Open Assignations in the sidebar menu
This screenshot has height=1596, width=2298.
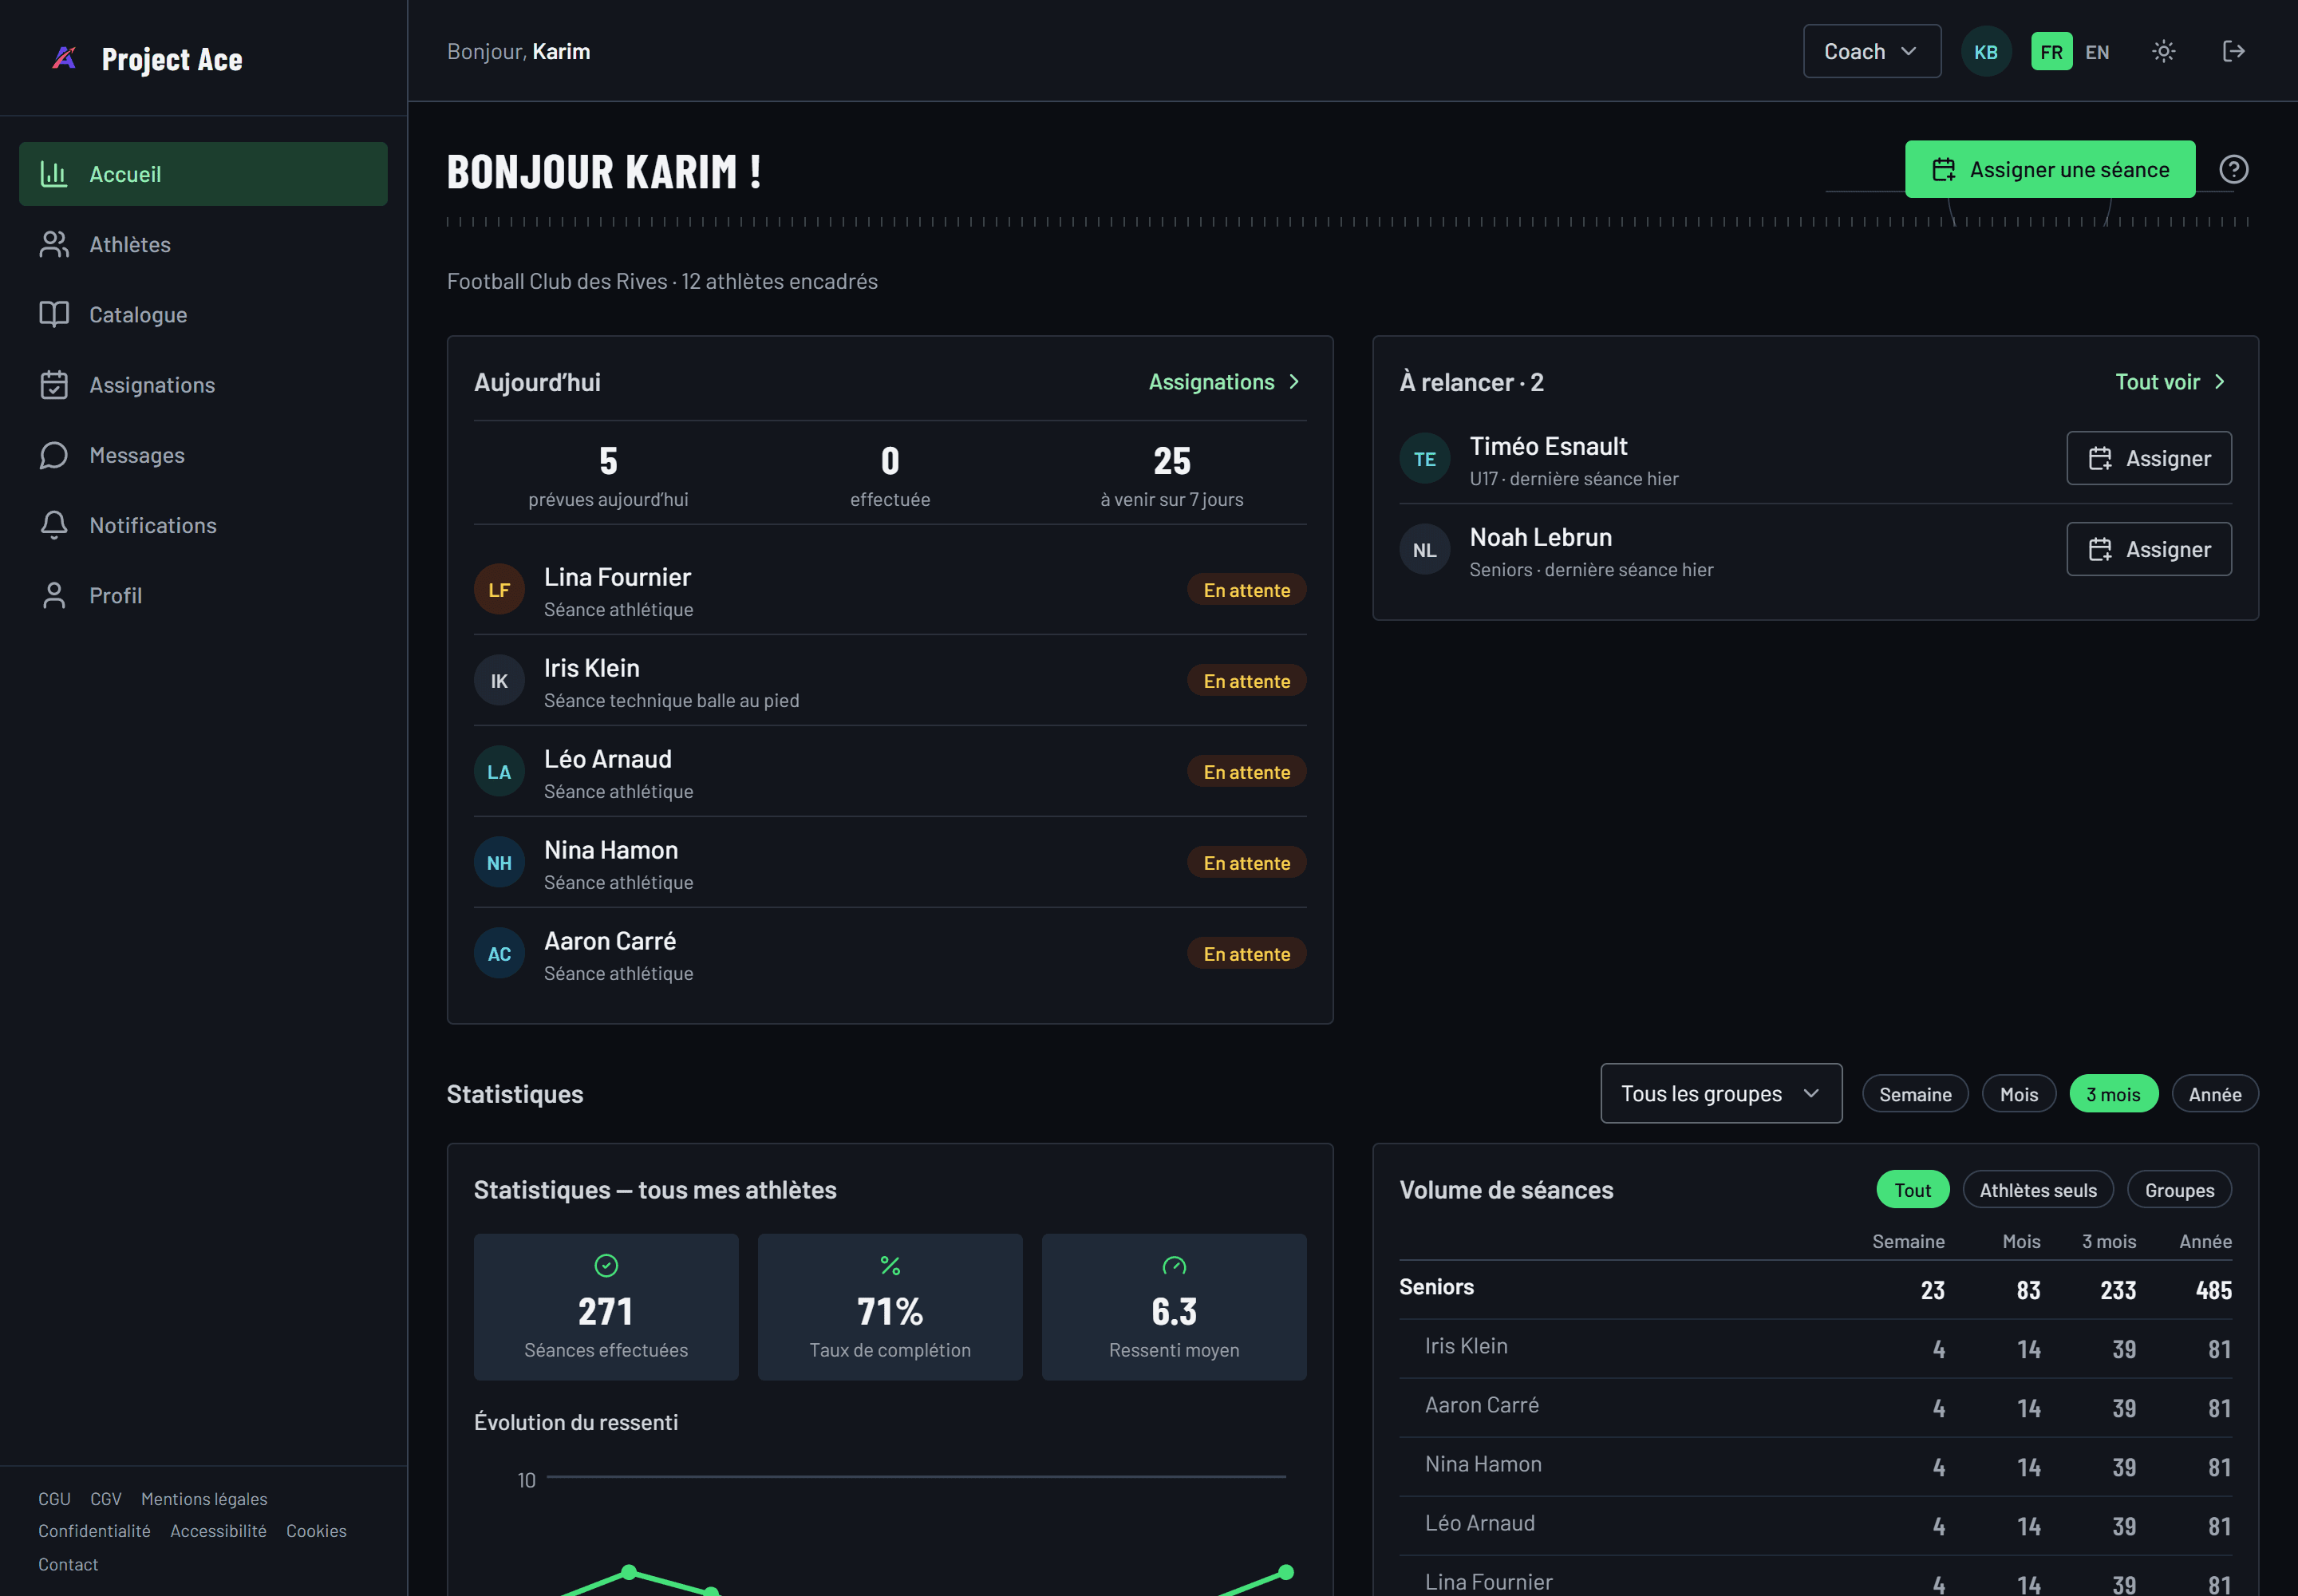coord(203,385)
